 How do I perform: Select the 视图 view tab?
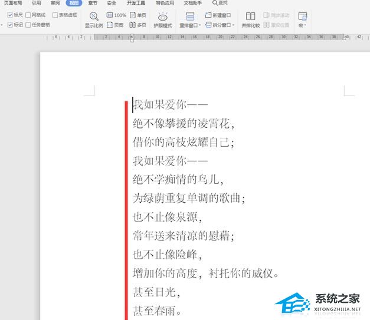coord(74,3)
